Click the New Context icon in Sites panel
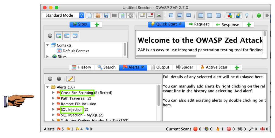Screen dimensions: 275x138 [59, 36]
